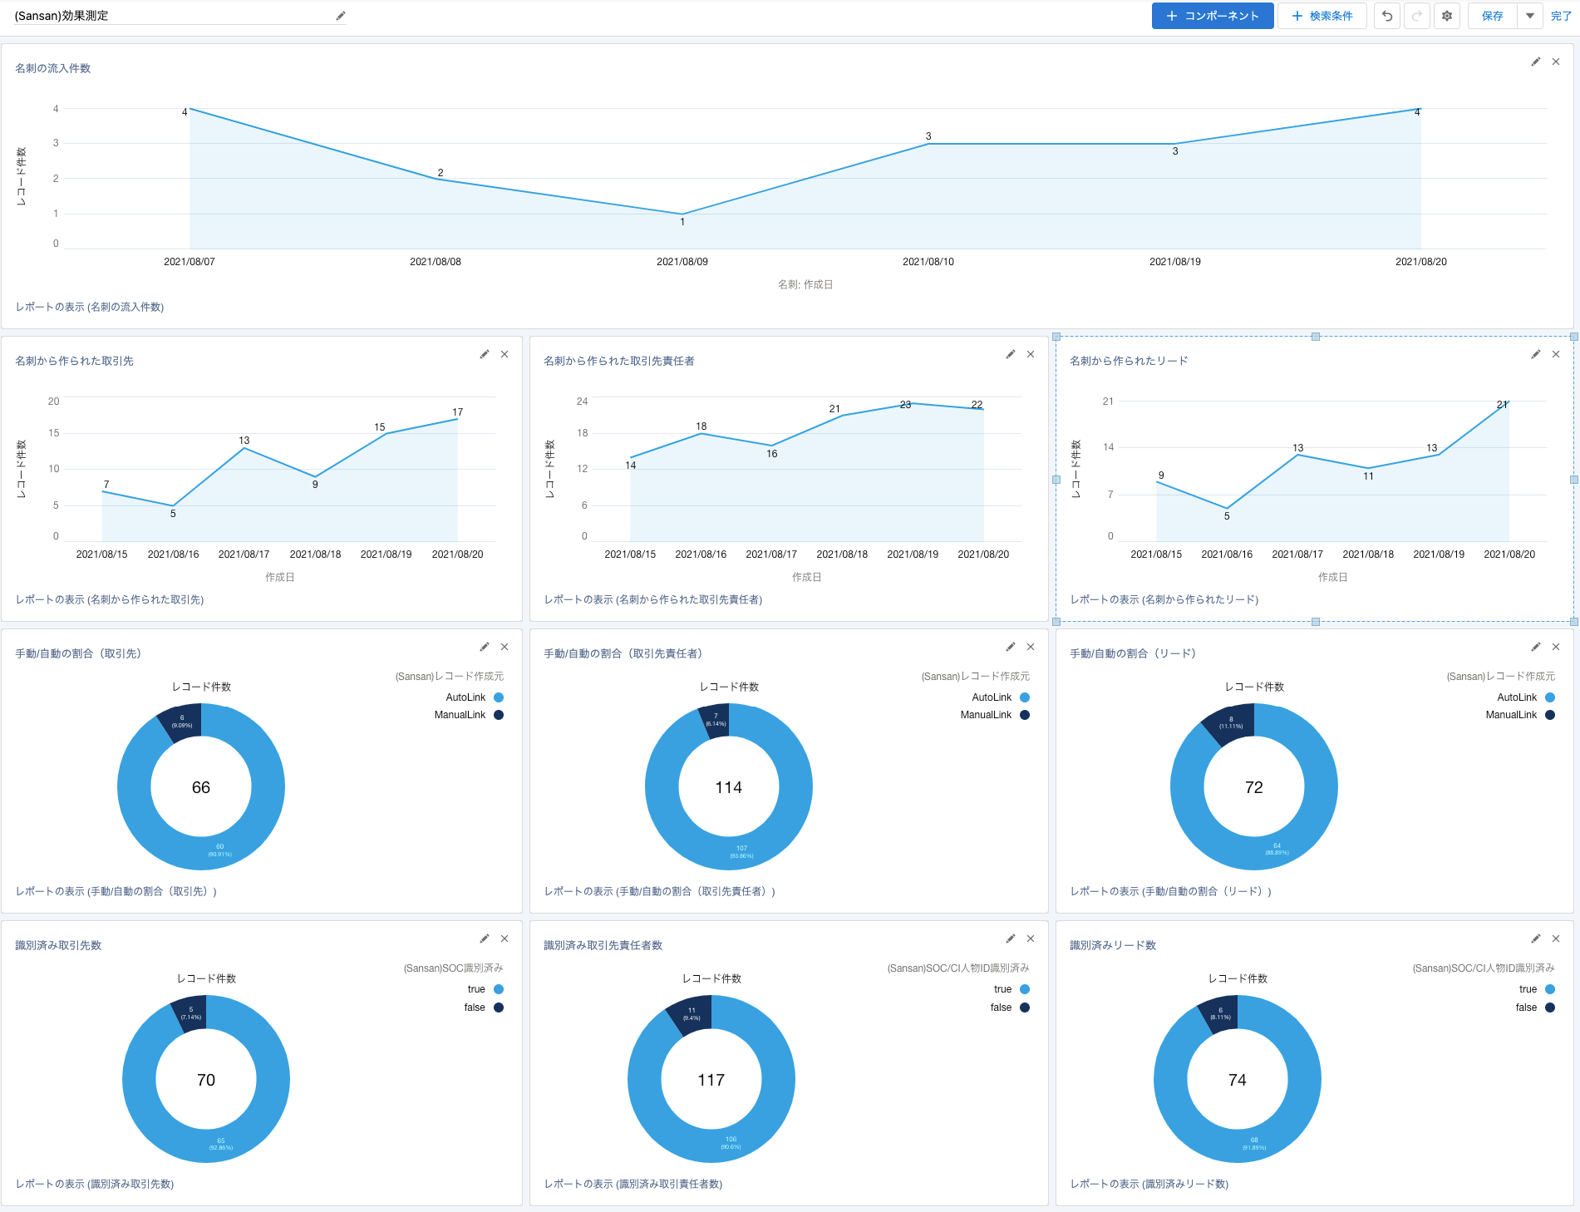Remove the 名刺から作られた取引先 component

[x=505, y=354]
